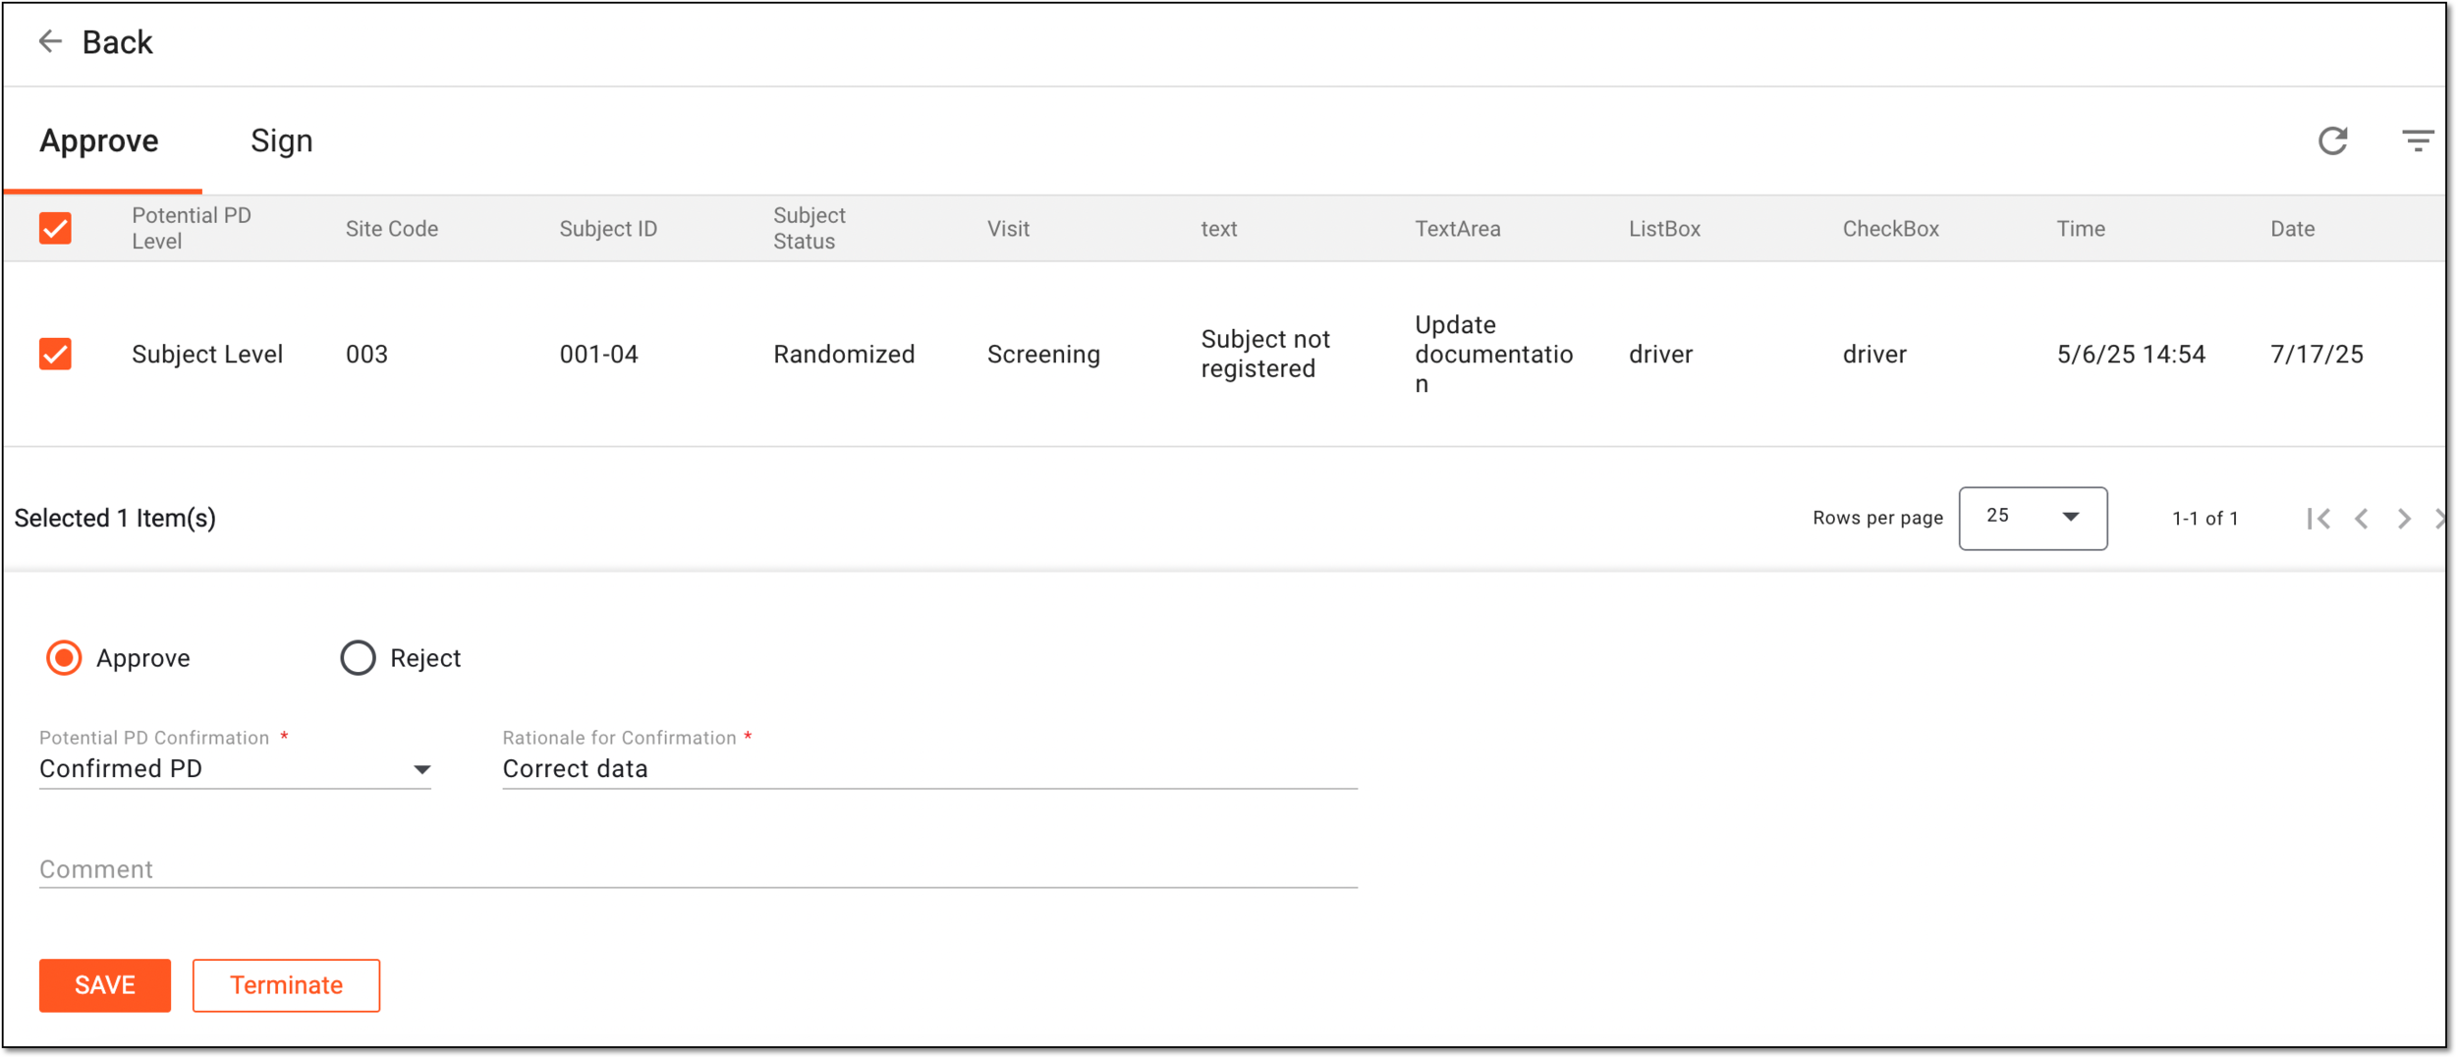Focus the Rationale for Confirmation field
2456x1057 pixels.
pyautogui.click(x=929, y=769)
